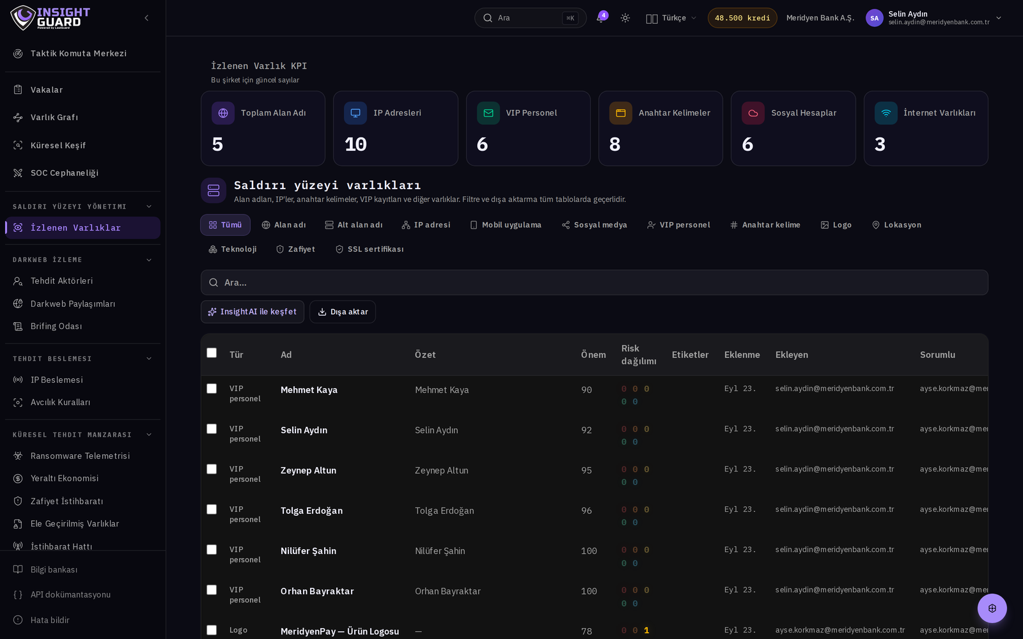Go to Küresel Keşif
This screenshot has height=639, width=1023.
coord(82,146)
